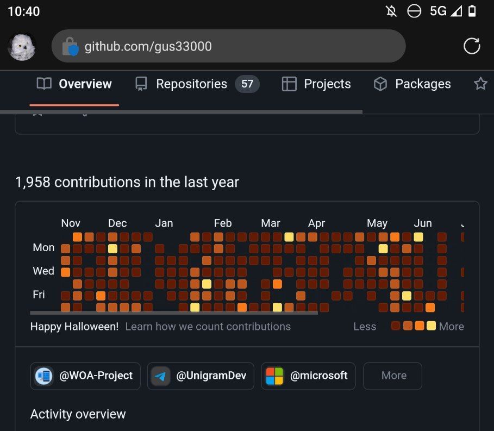Tap the Microsoft logo icon

pos(274,376)
